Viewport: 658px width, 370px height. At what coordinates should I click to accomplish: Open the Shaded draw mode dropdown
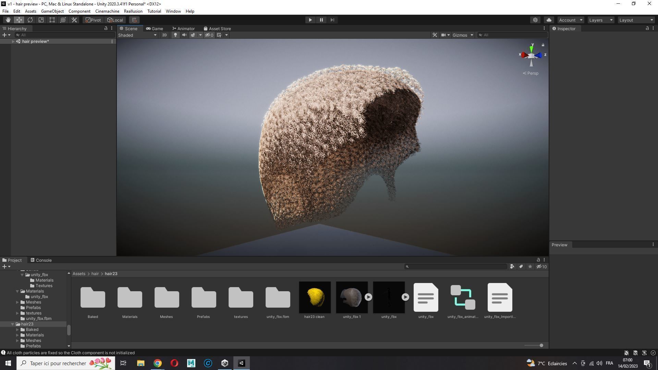(137, 35)
